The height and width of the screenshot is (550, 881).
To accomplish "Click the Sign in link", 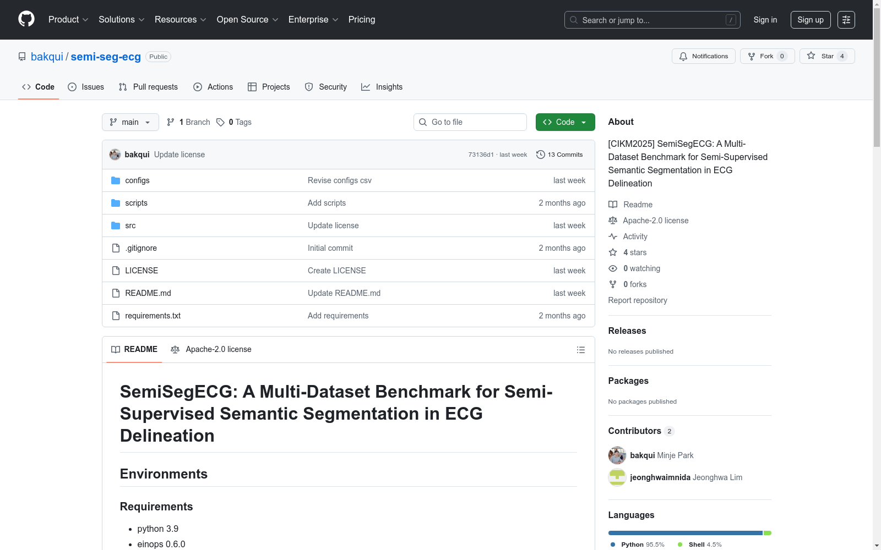I will tap(765, 20).
